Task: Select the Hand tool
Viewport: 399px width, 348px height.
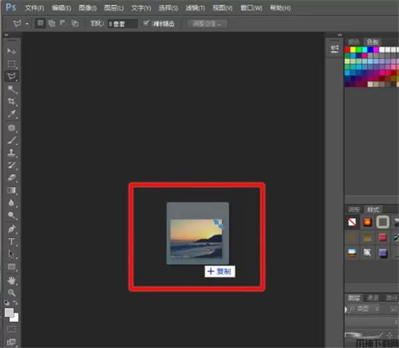Action: pyautogui.click(x=11, y=280)
